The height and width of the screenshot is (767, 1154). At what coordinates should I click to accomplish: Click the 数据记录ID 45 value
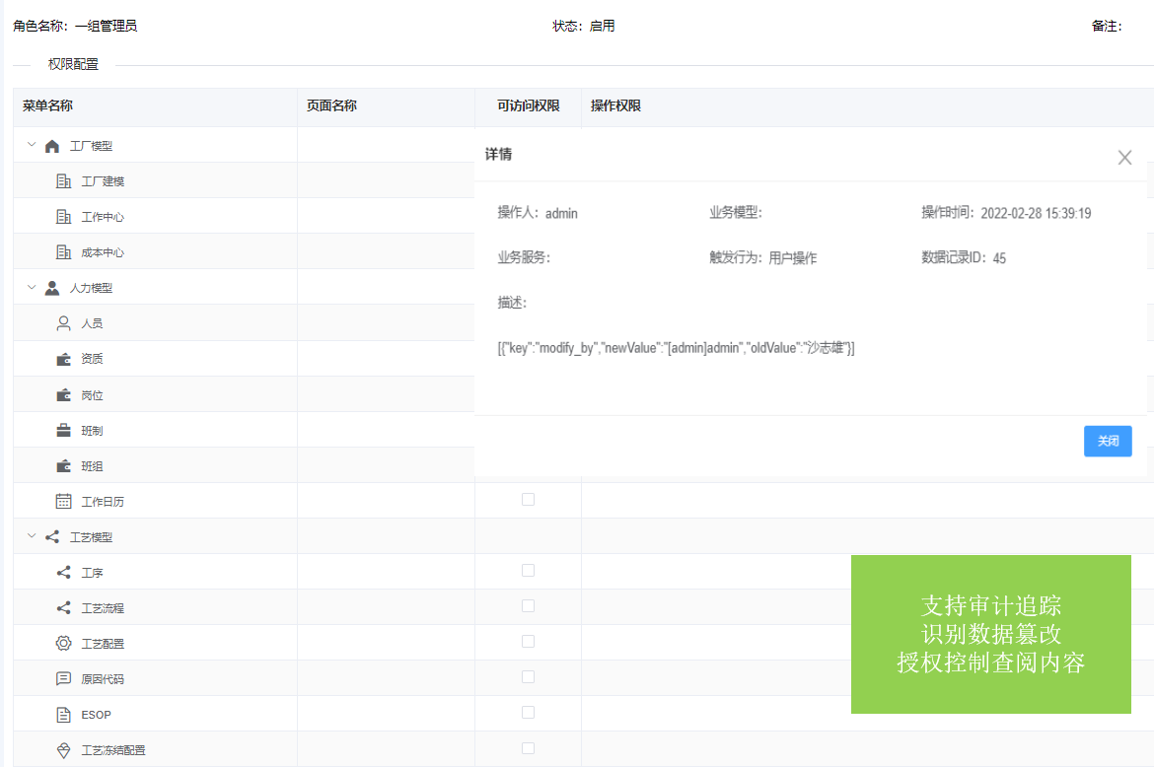(999, 258)
